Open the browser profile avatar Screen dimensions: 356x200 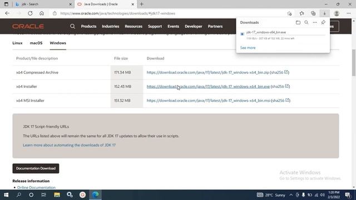point(337,13)
